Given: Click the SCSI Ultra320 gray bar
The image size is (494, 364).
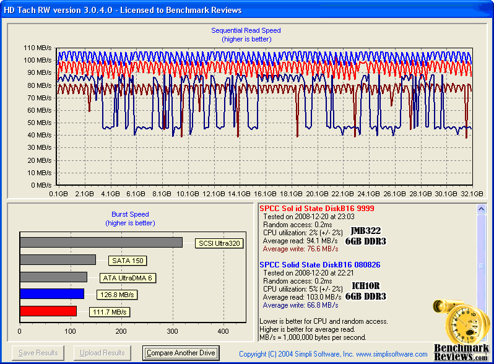Looking at the screenshot, I should coord(101,242).
